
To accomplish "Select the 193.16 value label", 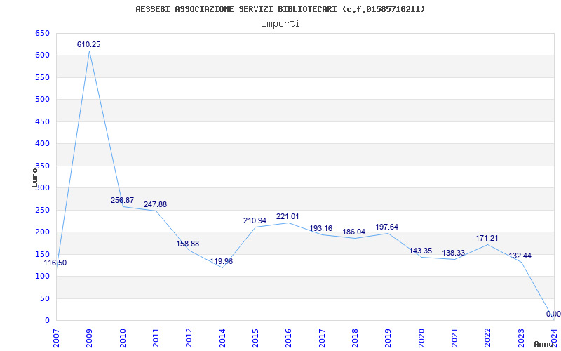I will click(321, 229).
